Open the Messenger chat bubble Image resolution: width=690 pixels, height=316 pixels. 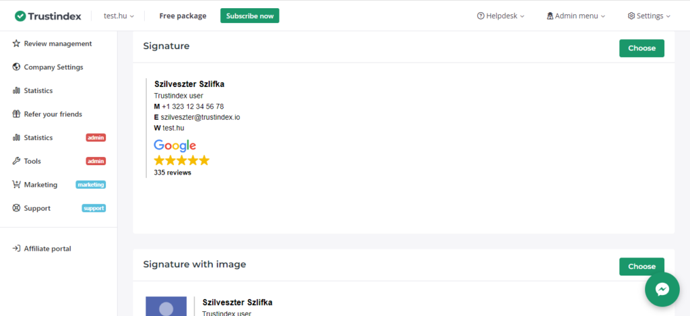tap(662, 289)
